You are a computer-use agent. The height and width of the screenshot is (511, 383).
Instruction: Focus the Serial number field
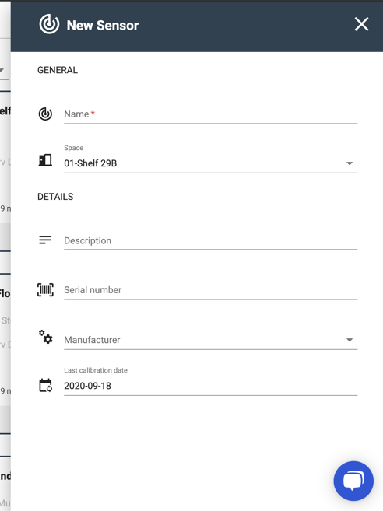click(211, 290)
